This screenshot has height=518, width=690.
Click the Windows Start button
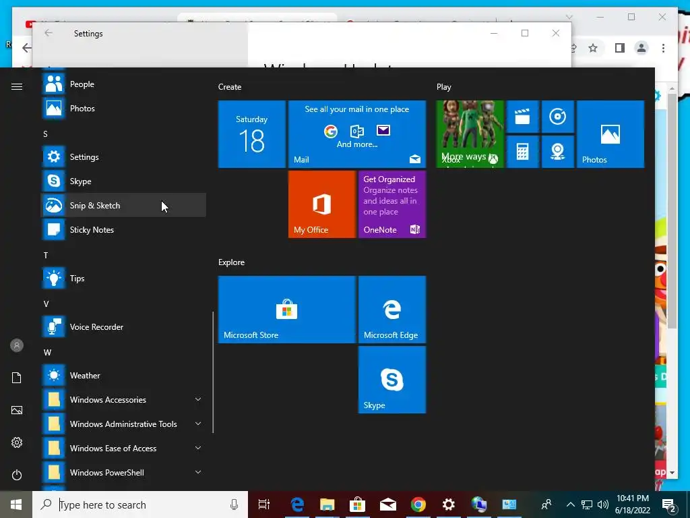(x=16, y=505)
